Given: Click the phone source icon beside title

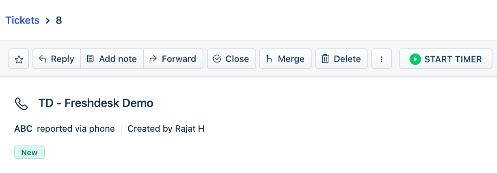Looking at the screenshot, I should click(21, 104).
